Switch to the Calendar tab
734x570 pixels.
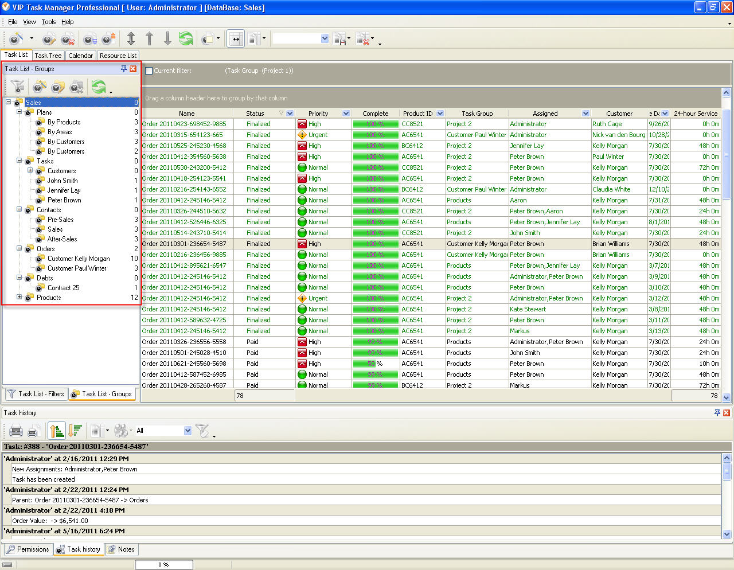click(80, 56)
